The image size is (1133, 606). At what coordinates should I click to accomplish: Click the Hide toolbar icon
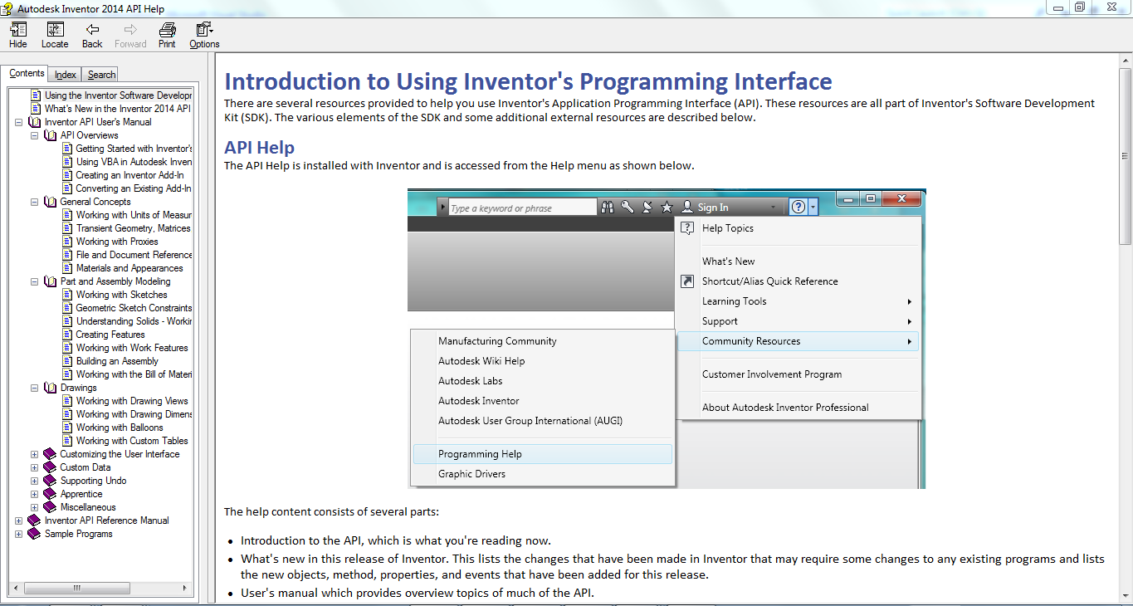pyautogui.click(x=17, y=30)
